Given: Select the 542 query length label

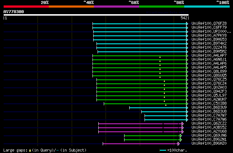Looking at the screenshot, I should (x=184, y=18).
